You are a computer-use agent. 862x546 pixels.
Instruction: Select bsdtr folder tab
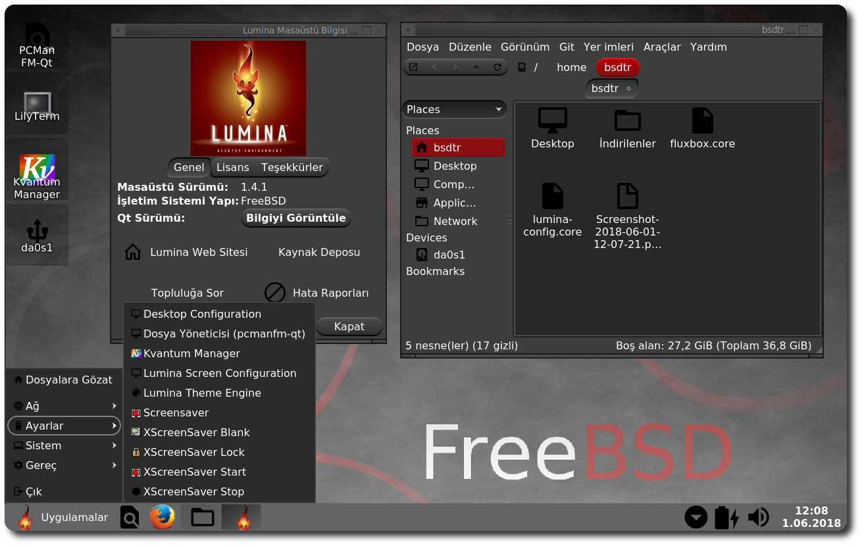click(x=611, y=88)
